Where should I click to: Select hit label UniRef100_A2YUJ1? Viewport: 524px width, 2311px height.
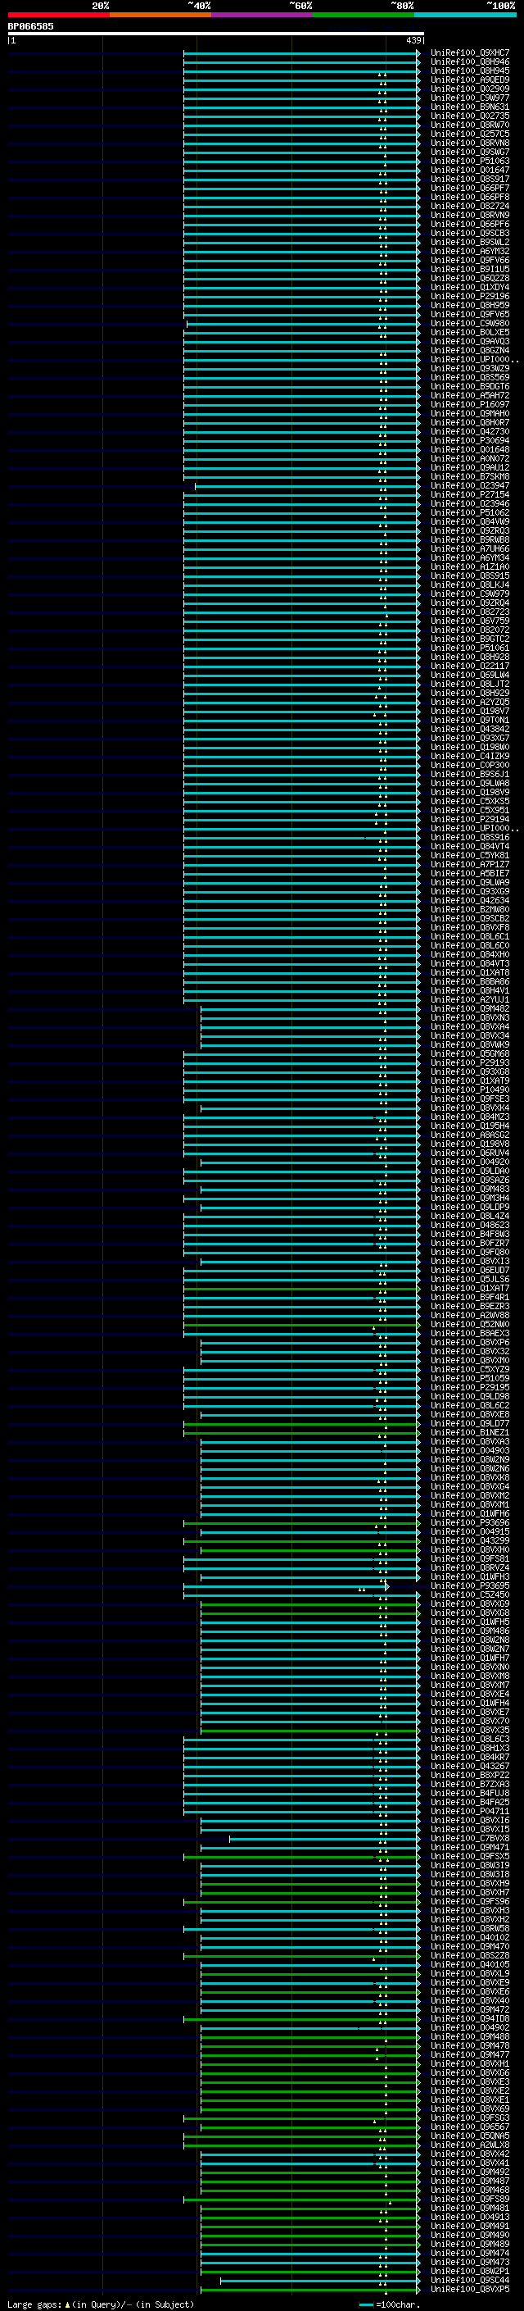470,999
